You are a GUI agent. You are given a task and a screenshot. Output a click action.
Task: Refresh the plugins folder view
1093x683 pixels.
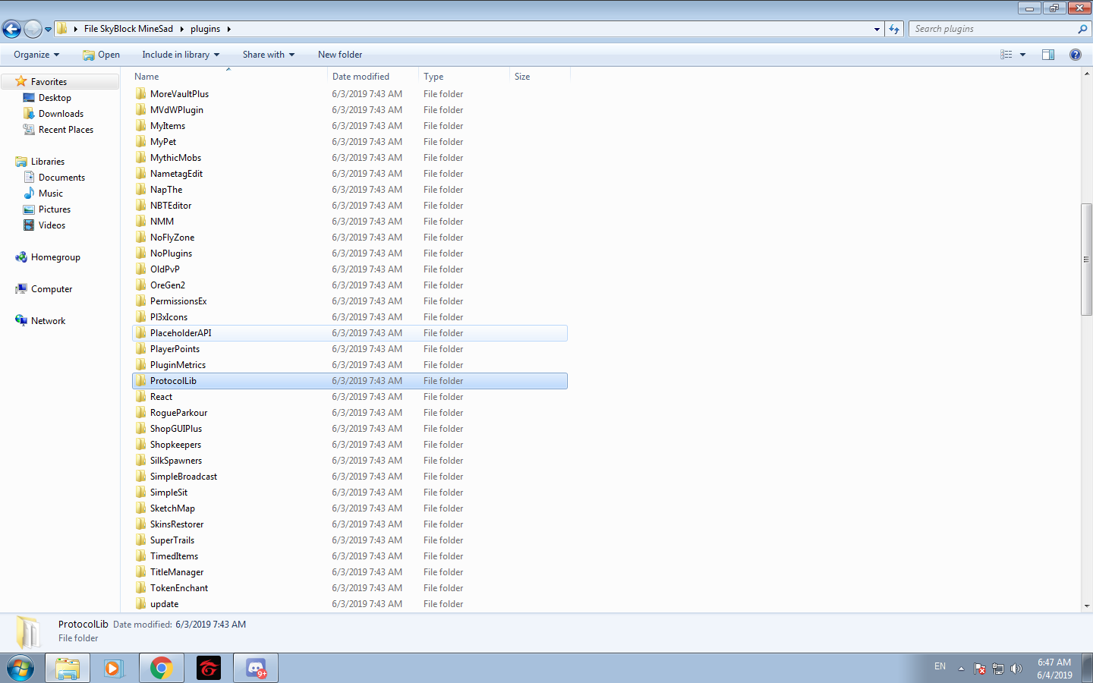point(894,29)
